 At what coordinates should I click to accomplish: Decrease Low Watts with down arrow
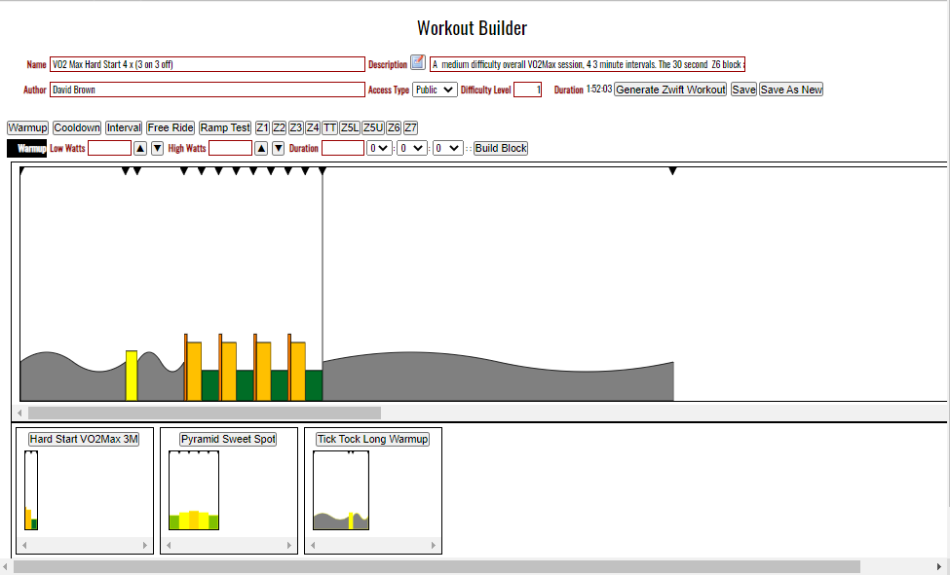pyautogui.click(x=157, y=149)
